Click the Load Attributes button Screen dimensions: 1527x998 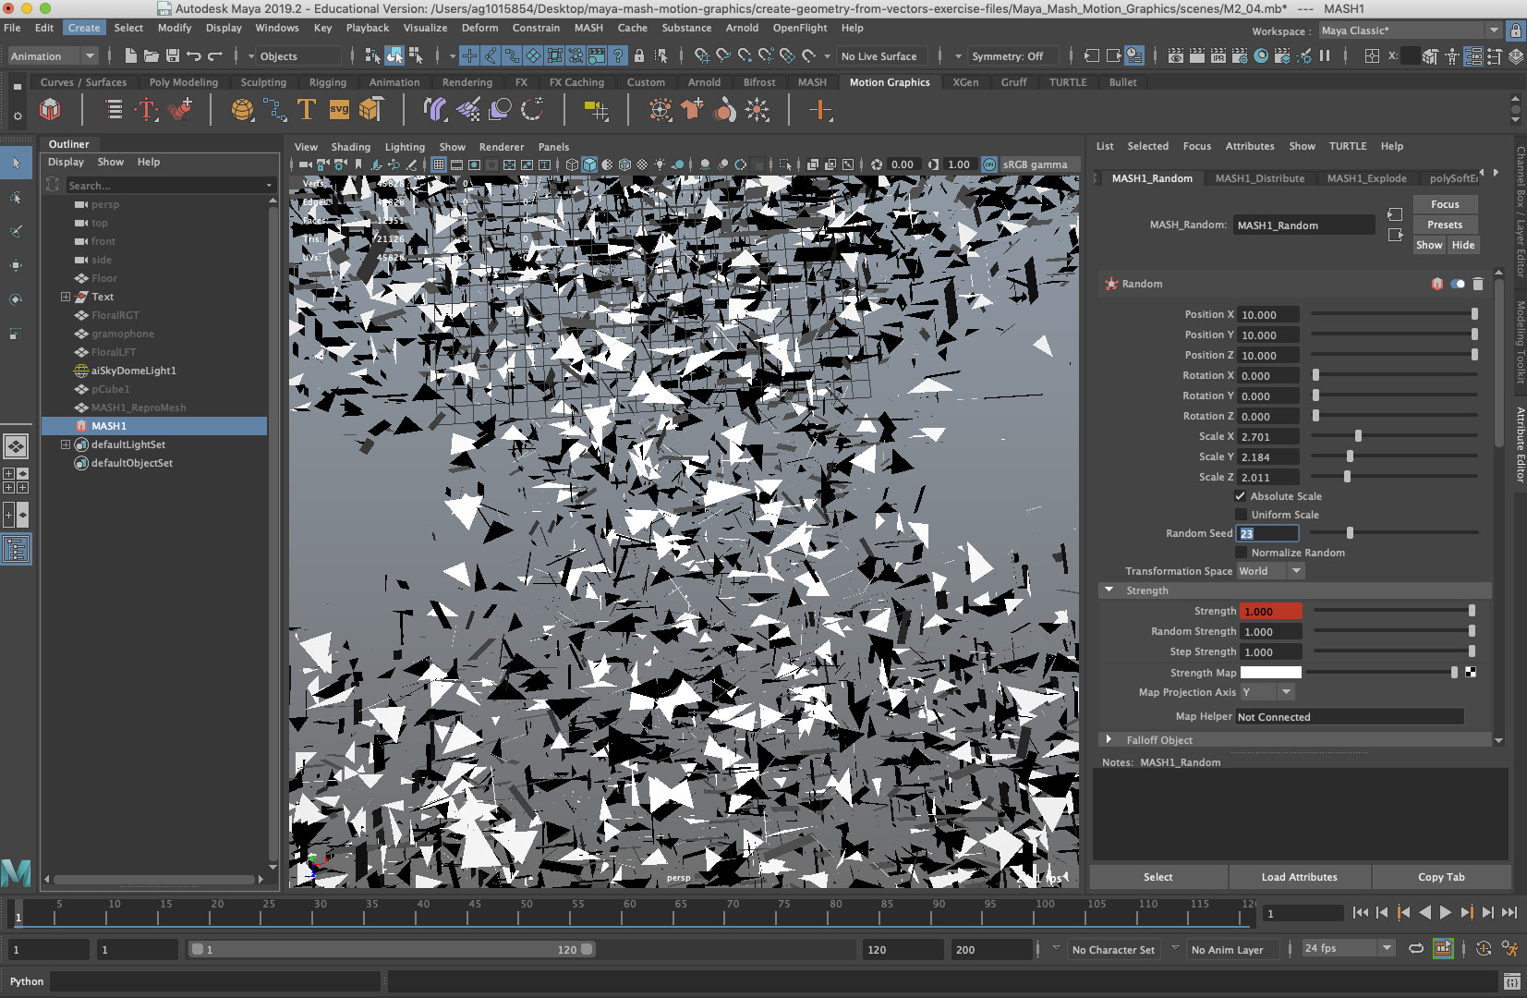coord(1299,877)
